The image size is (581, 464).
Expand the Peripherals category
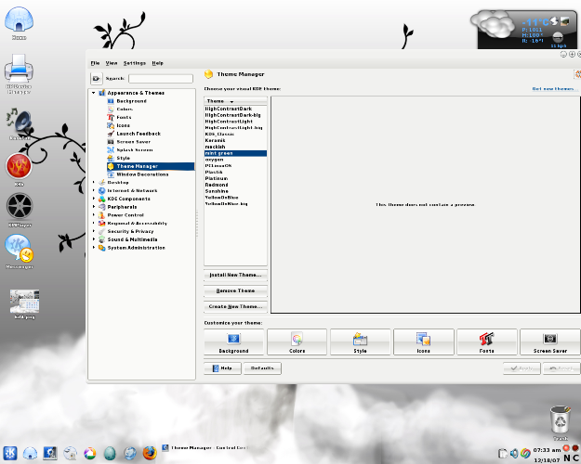(93, 206)
